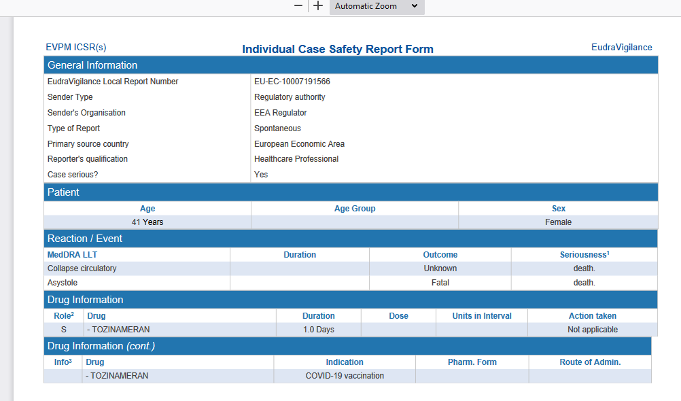Click the zoom in plus icon
This screenshot has height=401, width=681.
tap(318, 5)
